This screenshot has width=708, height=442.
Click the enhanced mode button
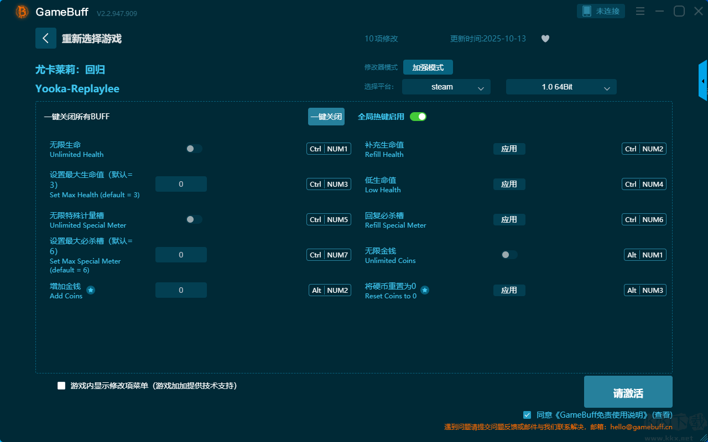[x=428, y=67]
